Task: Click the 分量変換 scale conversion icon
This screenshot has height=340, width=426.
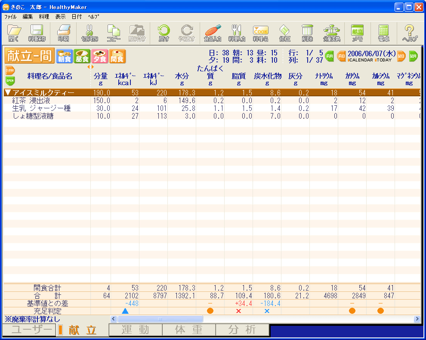Action: (x=332, y=33)
